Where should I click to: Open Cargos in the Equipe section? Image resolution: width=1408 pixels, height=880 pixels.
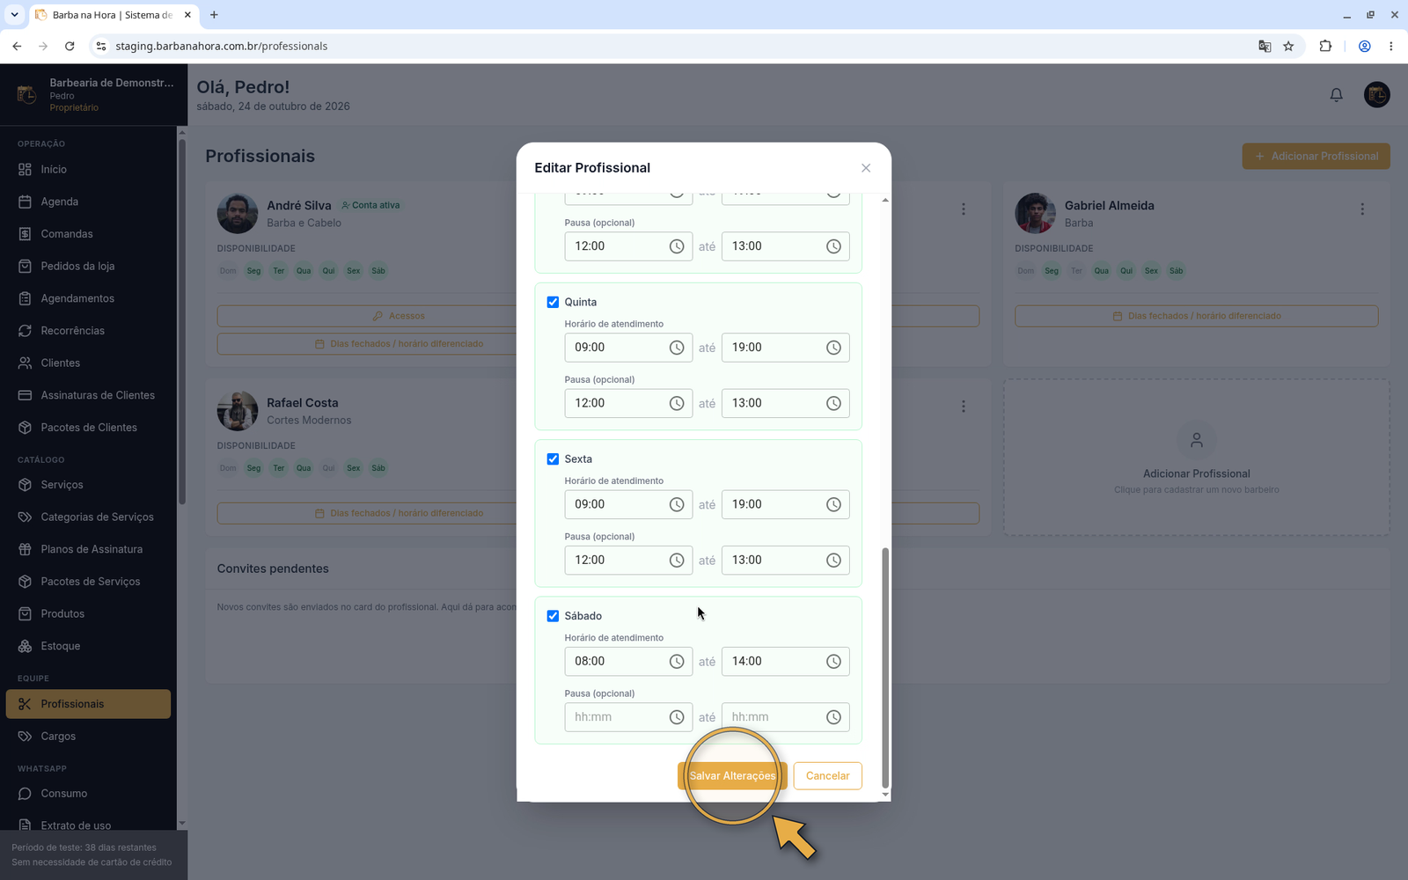coord(88,737)
